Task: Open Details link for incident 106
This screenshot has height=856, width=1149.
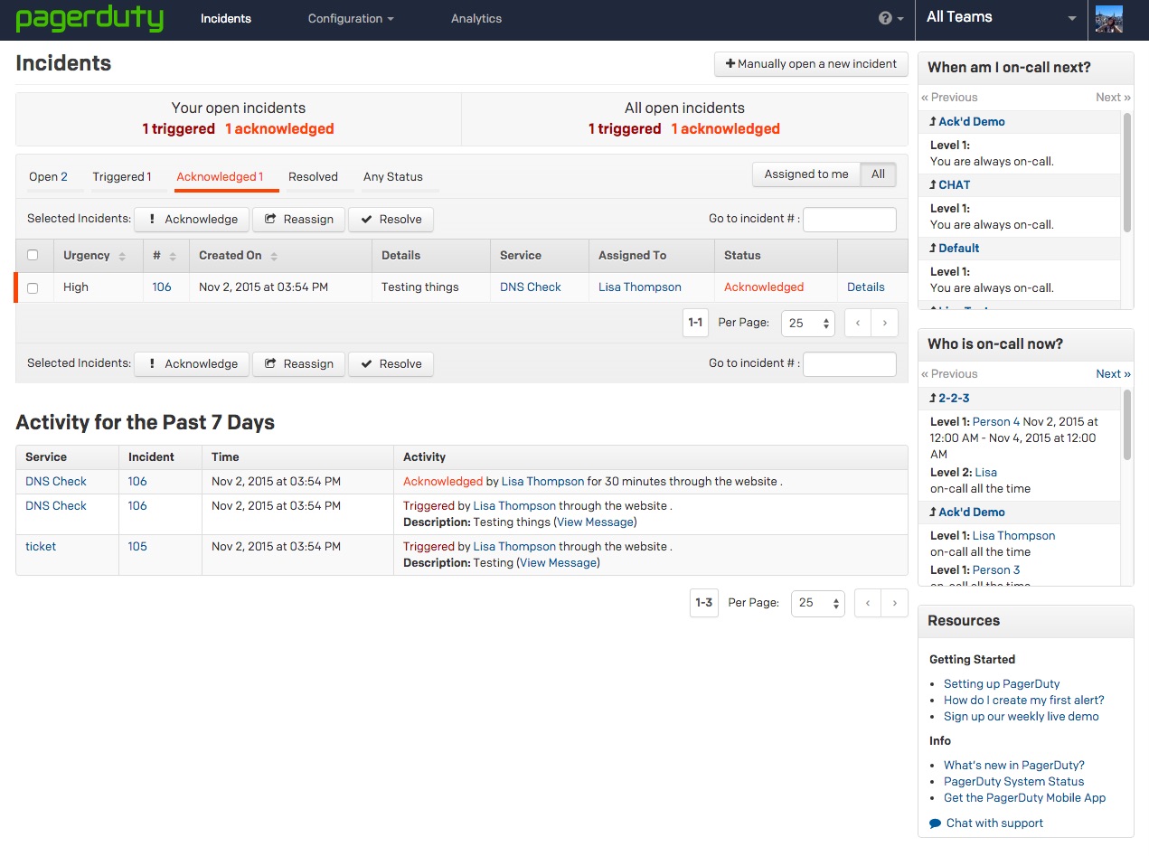Action: pyautogui.click(x=866, y=287)
